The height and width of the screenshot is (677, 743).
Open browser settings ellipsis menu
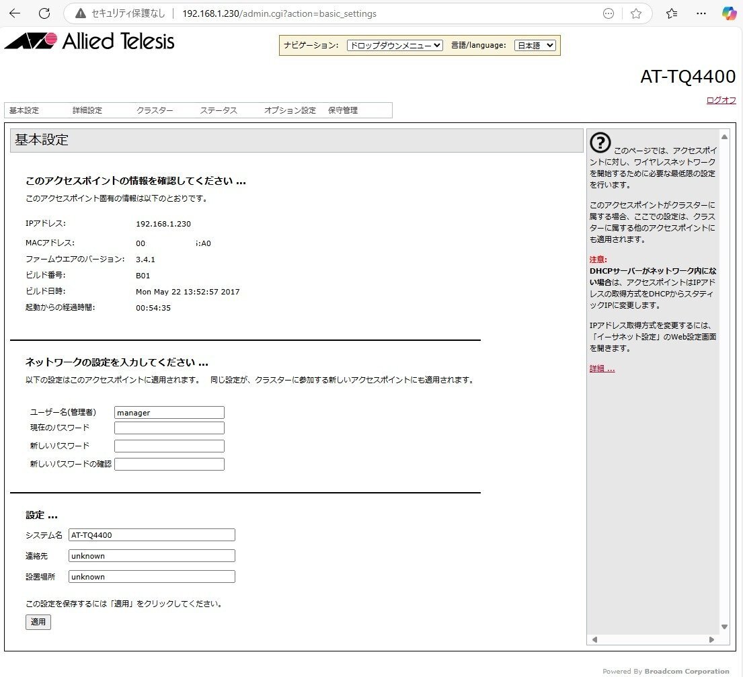pos(701,13)
